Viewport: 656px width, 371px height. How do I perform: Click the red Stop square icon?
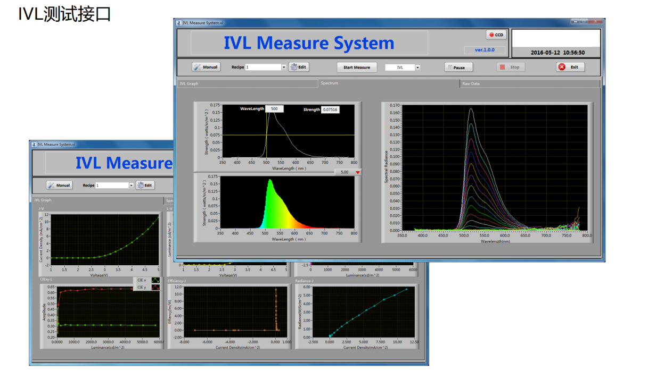(502, 68)
